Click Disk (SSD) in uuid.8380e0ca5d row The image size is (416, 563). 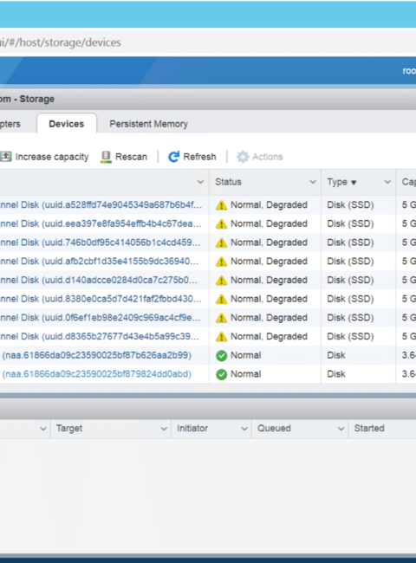(350, 299)
